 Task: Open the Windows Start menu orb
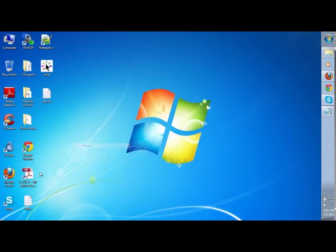(x=329, y=39)
